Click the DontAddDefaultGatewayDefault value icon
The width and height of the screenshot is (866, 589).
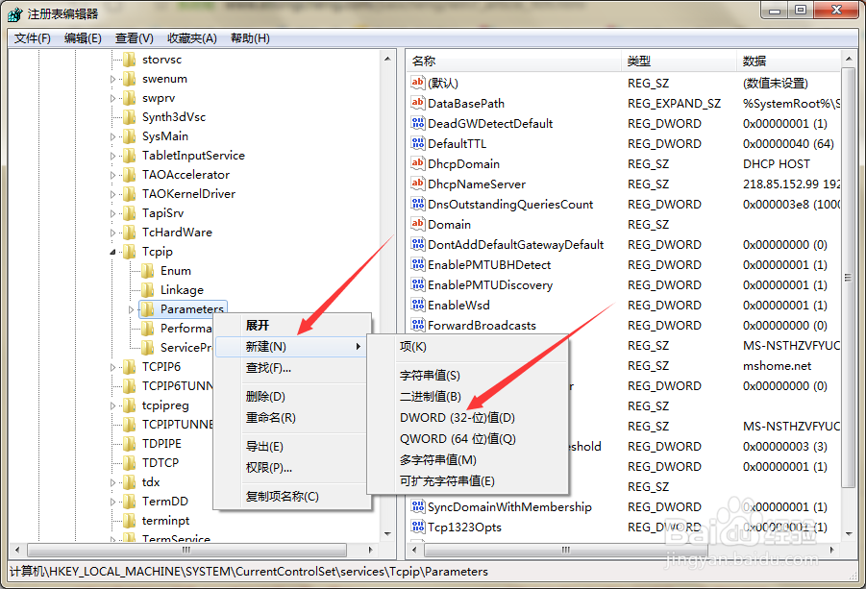417,244
